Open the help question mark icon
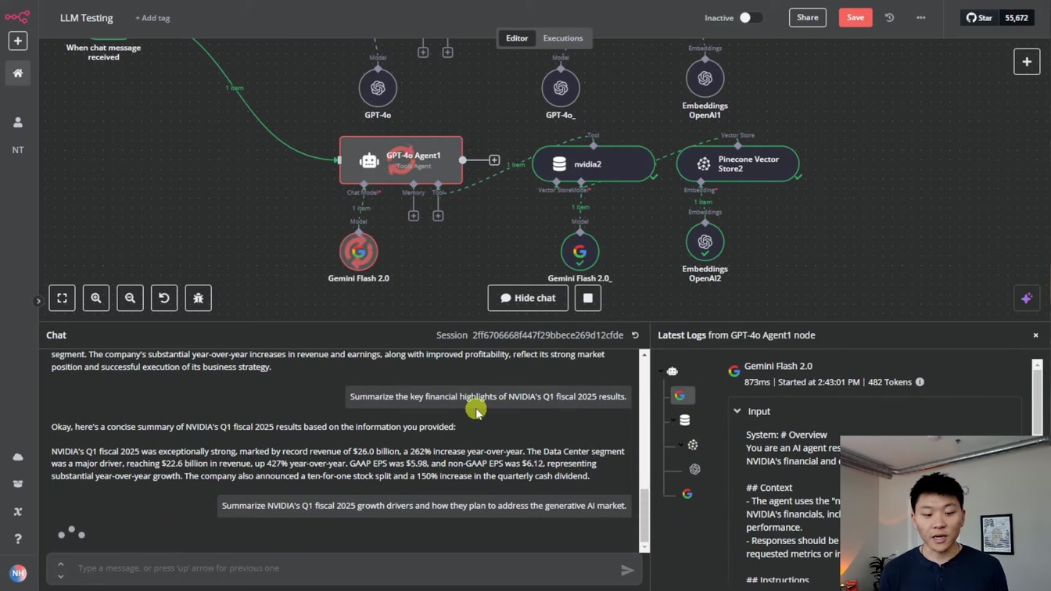The image size is (1051, 591). (17, 539)
